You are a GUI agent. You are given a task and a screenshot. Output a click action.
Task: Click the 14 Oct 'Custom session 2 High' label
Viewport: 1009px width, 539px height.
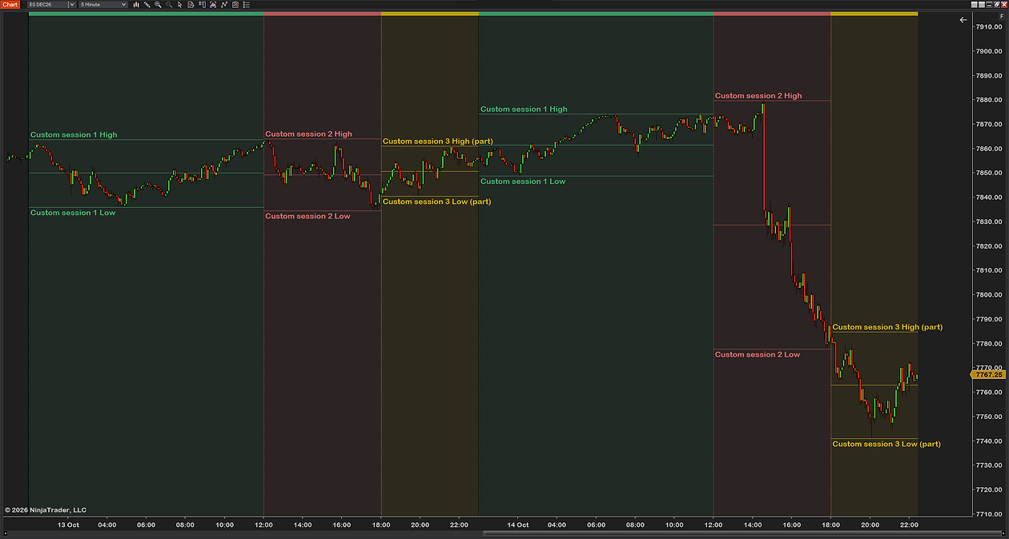[x=758, y=96]
